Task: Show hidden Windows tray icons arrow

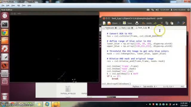Action: (x=147, y=104)
